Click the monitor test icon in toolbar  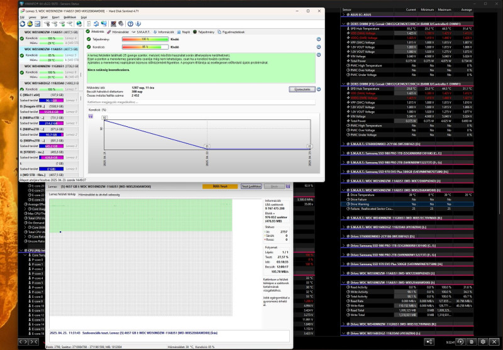(113, 24)
